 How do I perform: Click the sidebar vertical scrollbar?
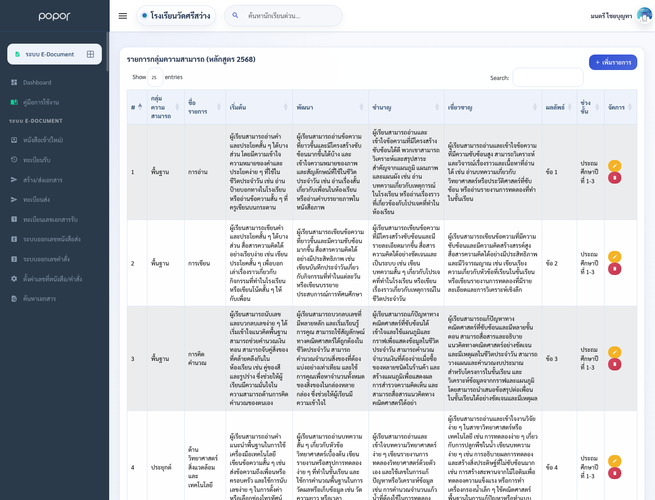click(x=108, y=51)
